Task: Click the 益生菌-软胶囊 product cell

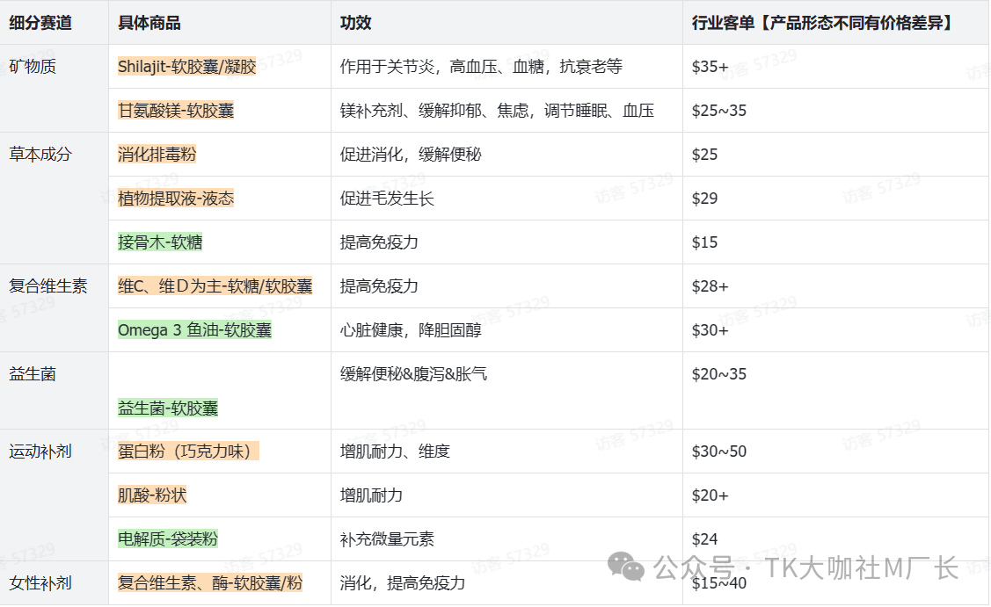Action: (168, 408)
